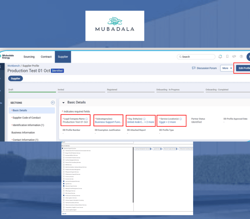Click Select all visible items
The width and height of the screenshot is (250, 219).
tap(66, 146)
